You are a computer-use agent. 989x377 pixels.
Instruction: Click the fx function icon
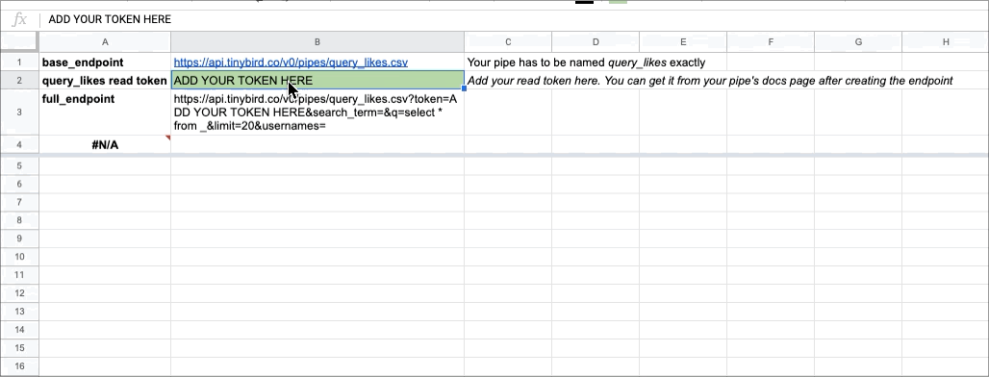point(19,19)
